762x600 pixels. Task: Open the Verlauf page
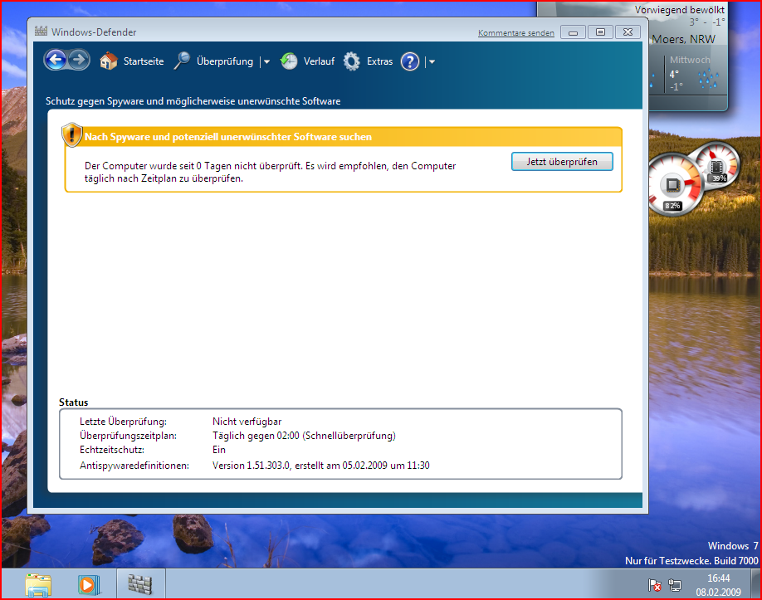319,61
